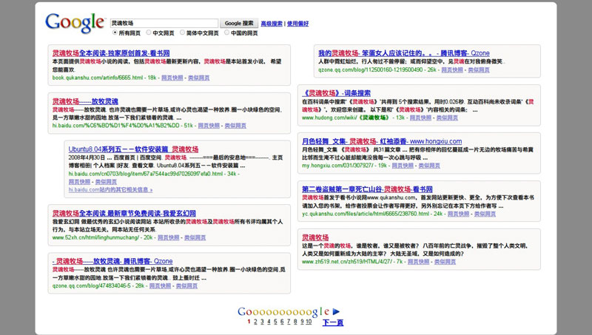Open 类似网页 for www.hudong.com result
This screenshot has height=335, width=592.
coord(447,118)
